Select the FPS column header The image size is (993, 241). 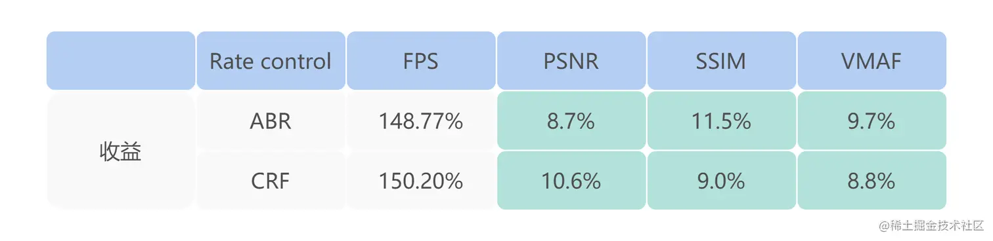pos(421,61)
